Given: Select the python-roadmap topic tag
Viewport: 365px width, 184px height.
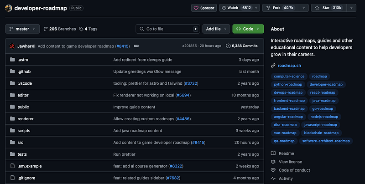Looking at the screenshot, I should click(288, 85).
